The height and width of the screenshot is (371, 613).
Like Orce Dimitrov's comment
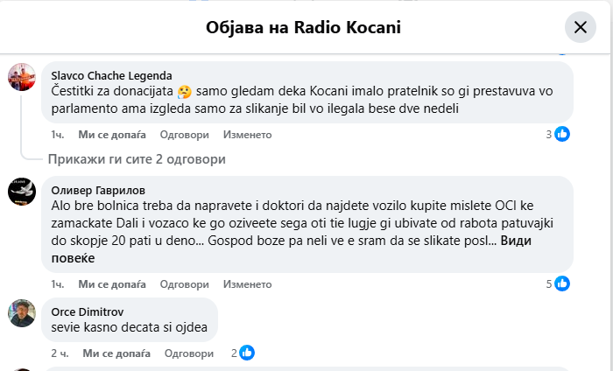point(114,353)
